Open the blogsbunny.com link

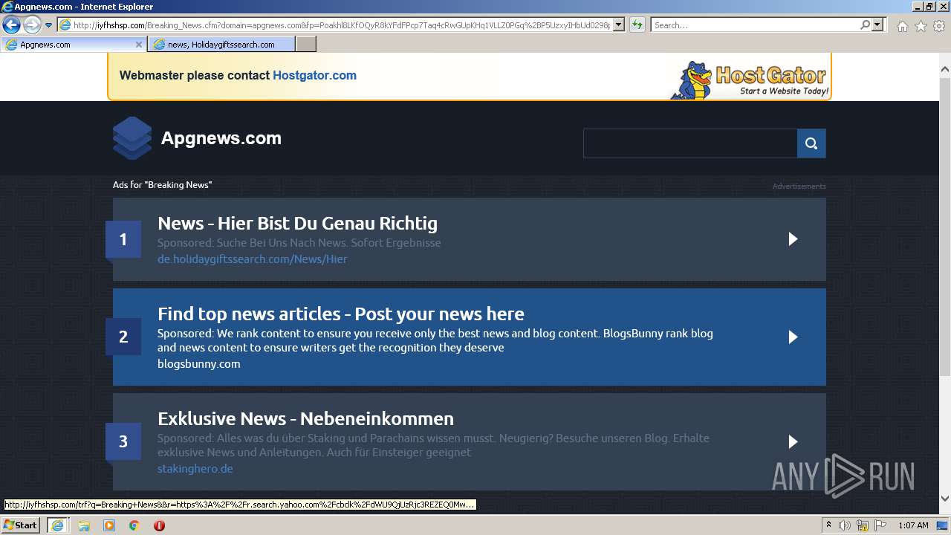tap(199, 363)
